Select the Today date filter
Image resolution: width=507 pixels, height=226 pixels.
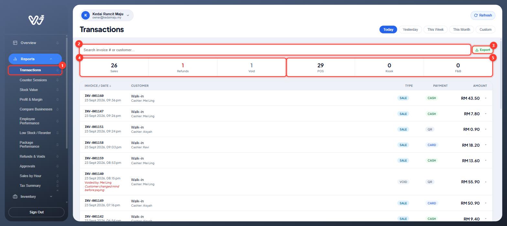[388, 29]
